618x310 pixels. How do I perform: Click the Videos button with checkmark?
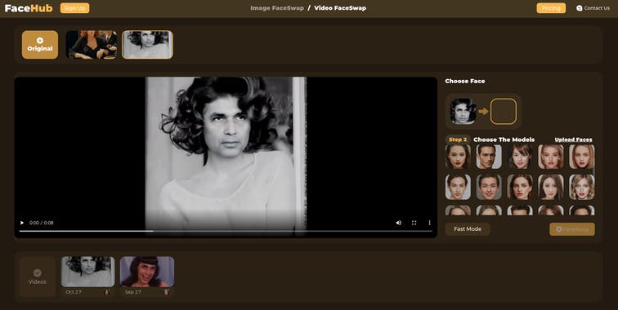(x=37, y=277)
